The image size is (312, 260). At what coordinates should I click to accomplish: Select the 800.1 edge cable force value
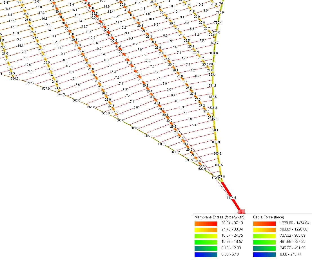click(x=213, y=64)
